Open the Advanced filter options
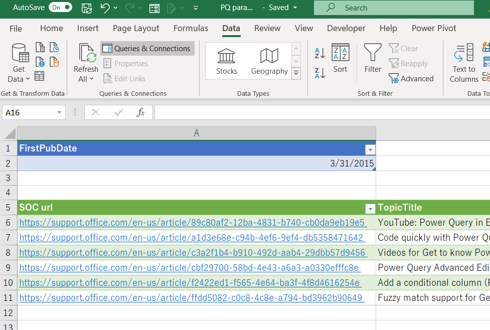This screenshot has height=330, width=490. tap(411, 78)
